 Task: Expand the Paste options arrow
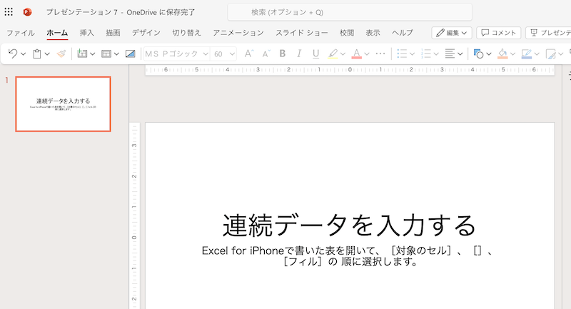[47, 54]
